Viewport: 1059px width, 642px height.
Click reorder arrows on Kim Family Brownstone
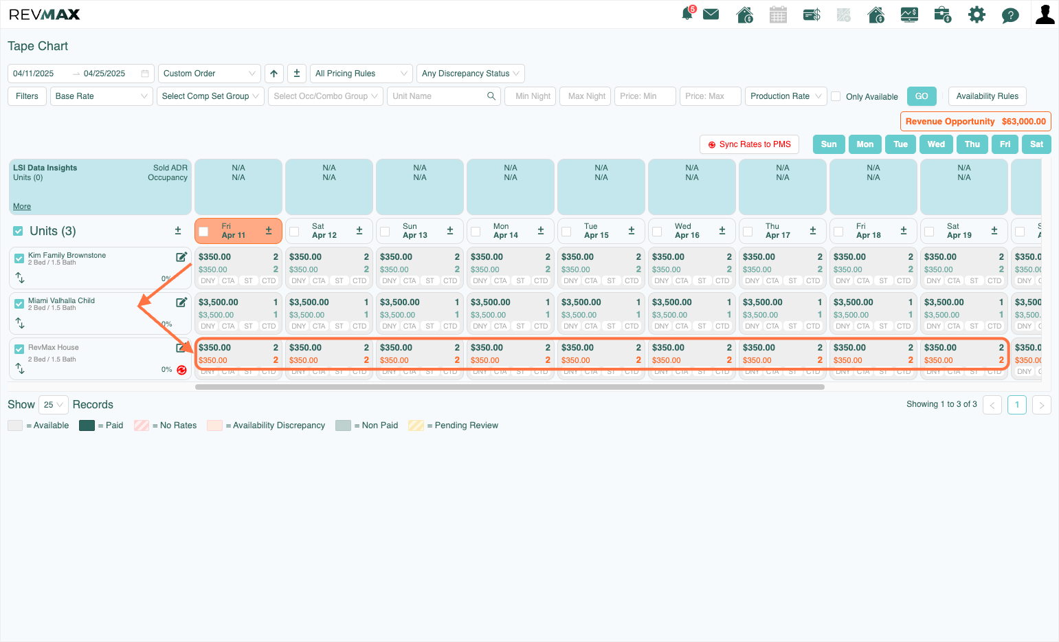click(20, 278)
